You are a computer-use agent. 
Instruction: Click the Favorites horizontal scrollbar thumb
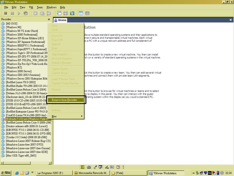click(x=17, y=163)
